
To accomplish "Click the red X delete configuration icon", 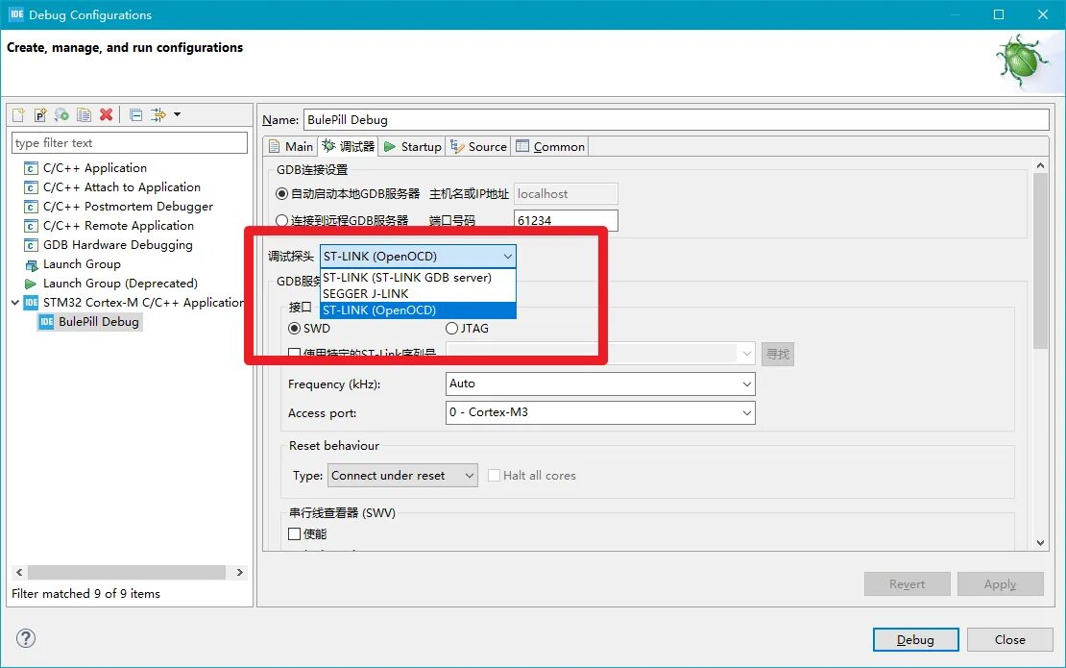I will (x=106, y=115).
